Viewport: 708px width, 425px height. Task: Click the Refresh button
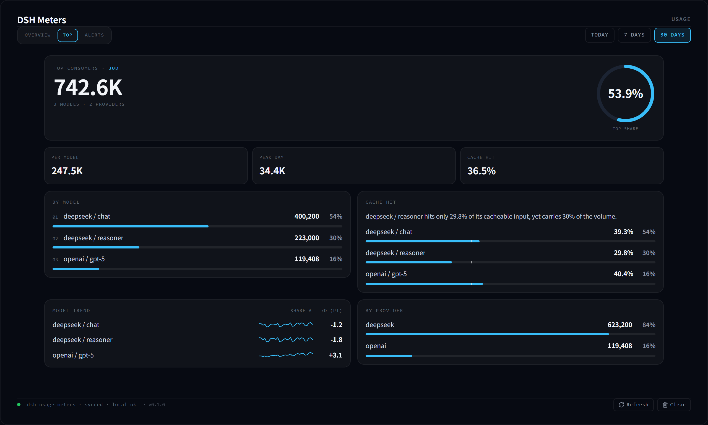(634, 405)
